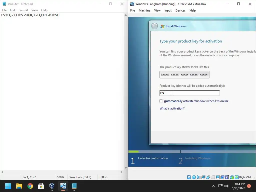
Task: Select the running Vista VM taskbar icon
Action: (63, 186)
